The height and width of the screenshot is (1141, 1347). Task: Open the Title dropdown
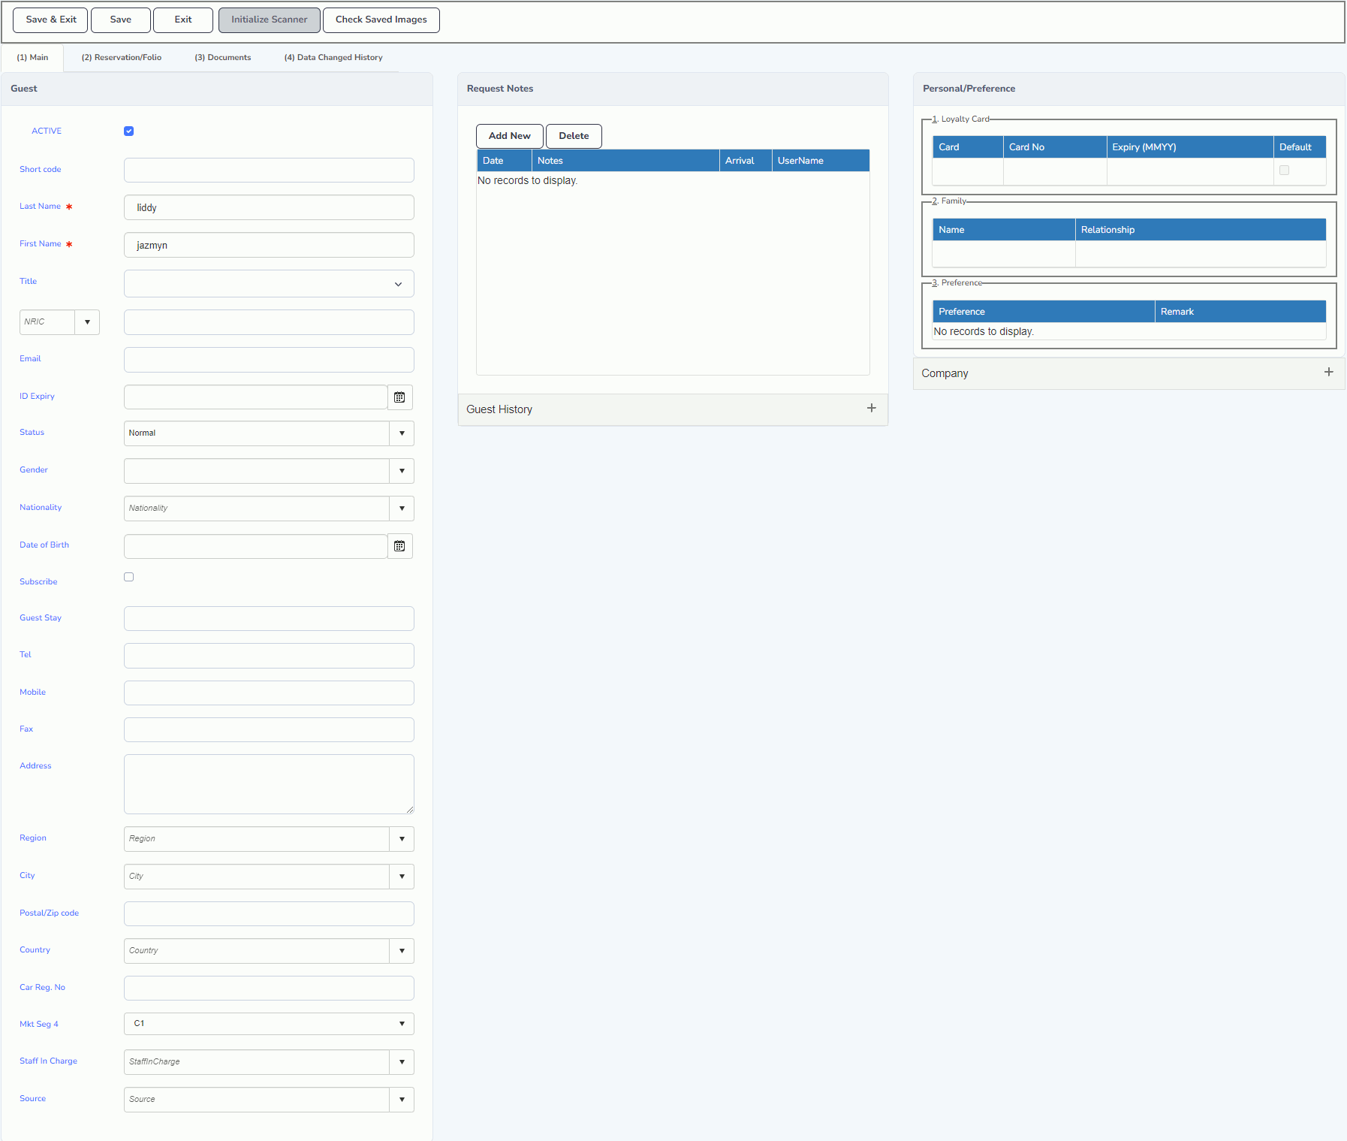point(269,284)
